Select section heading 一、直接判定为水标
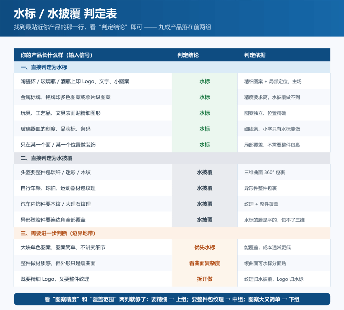 coord(44,67)
